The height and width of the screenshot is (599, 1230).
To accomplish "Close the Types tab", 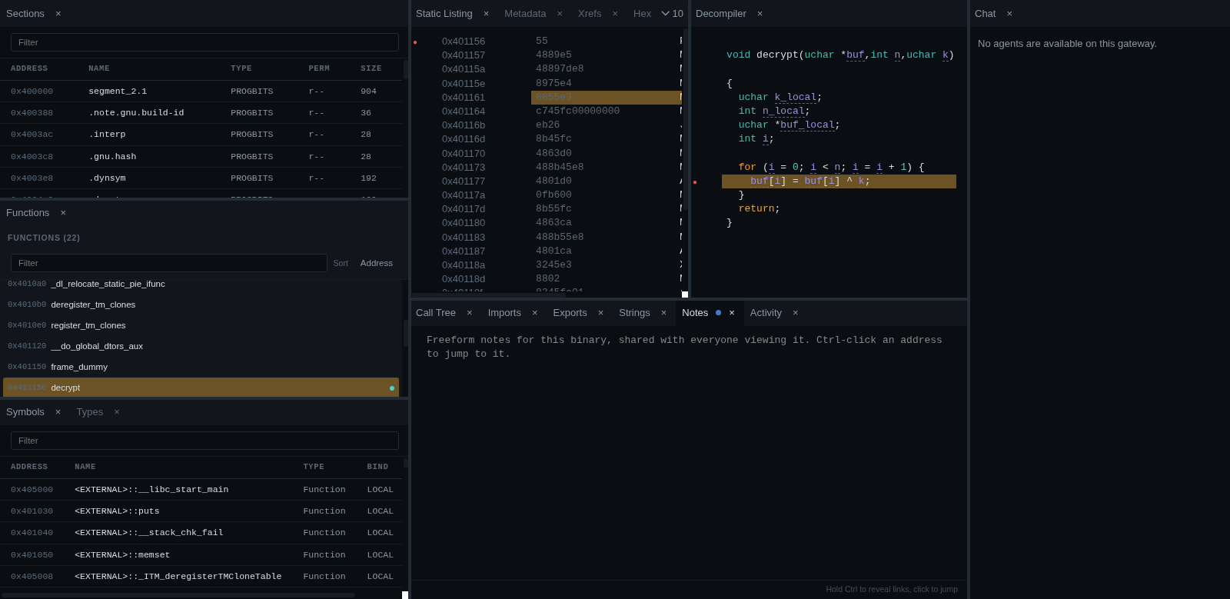I will [x=117, y=412].
